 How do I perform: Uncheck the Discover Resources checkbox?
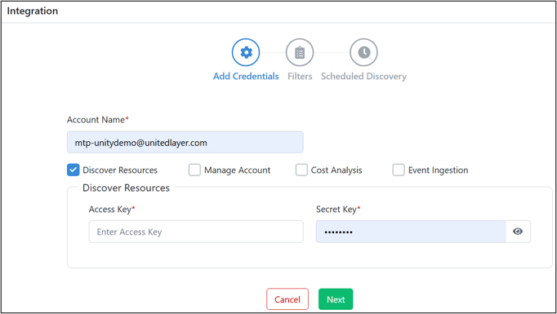point(74,170)
